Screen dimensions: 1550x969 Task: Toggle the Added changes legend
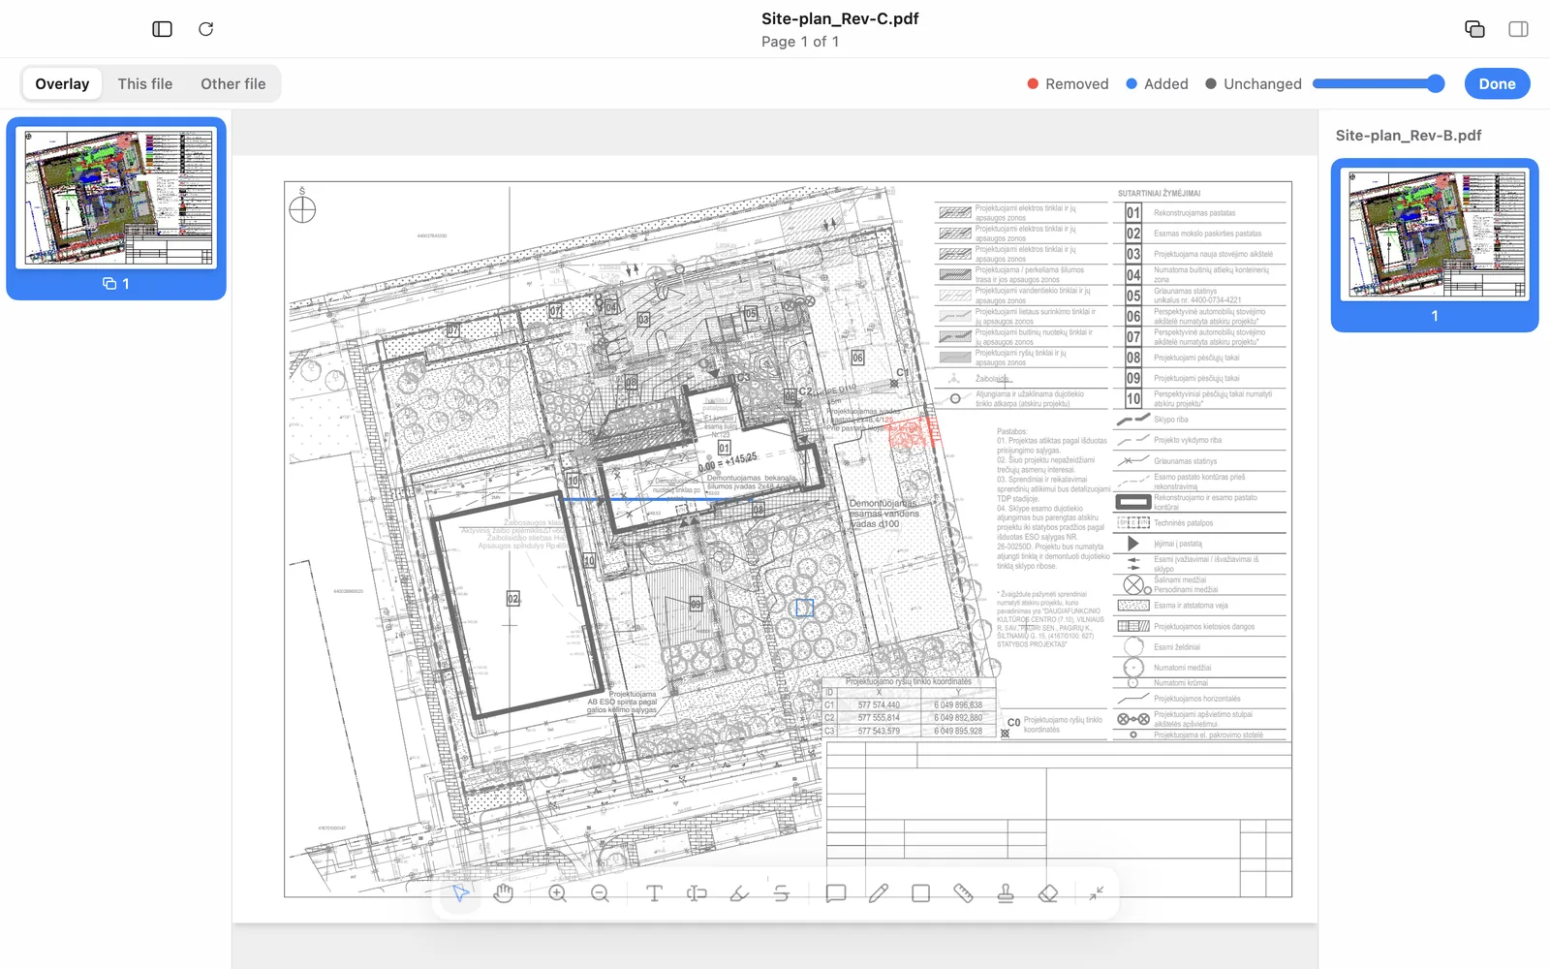[1157, 84]
